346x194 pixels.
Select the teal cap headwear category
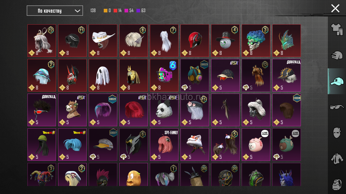point(337,81)
